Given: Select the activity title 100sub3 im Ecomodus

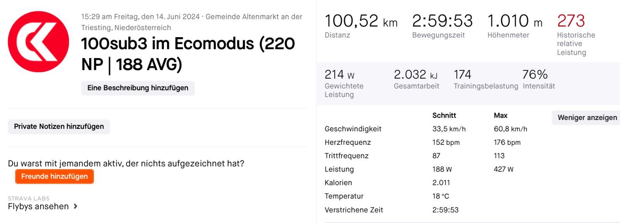Looking at the screenshot, I should [188, 54].
